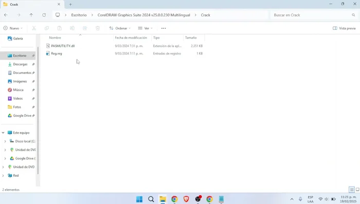Click '2 elementos' in status bar
The width and height of the screenshot is (360, 204).
pos(11,190)
